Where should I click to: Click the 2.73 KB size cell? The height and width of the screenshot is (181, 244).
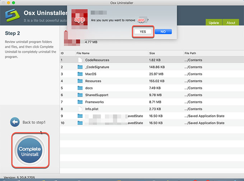click(x=155, y=109)
